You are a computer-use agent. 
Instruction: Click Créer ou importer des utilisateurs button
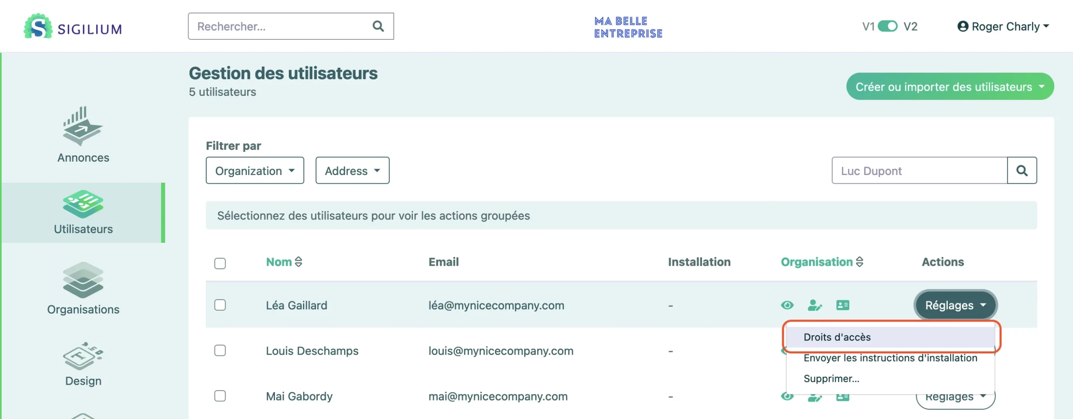(x=950, y=87)
